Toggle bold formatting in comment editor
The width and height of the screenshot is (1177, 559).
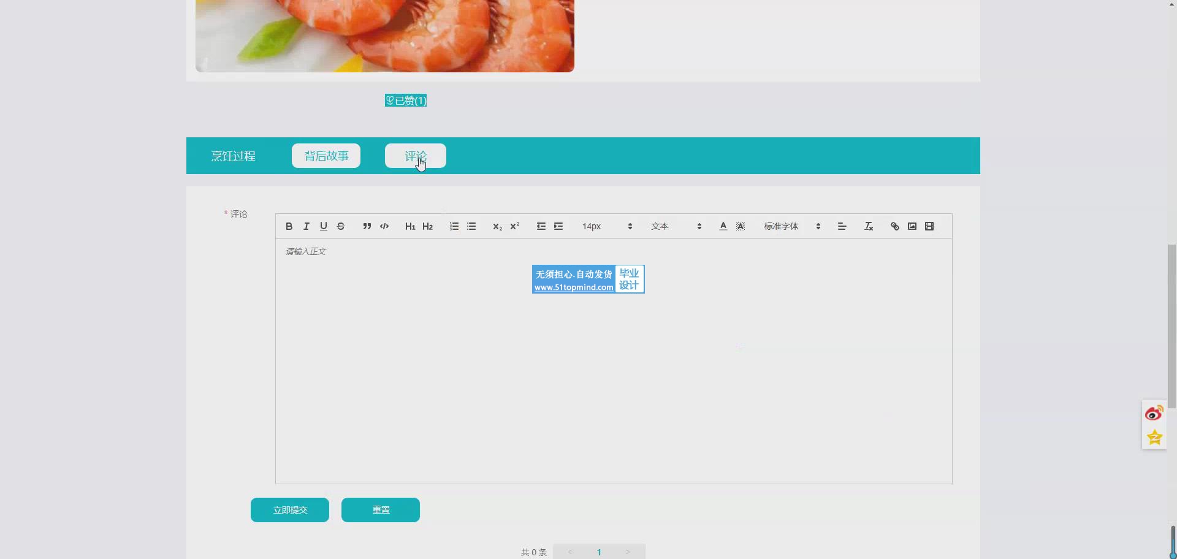pos(289,226)
